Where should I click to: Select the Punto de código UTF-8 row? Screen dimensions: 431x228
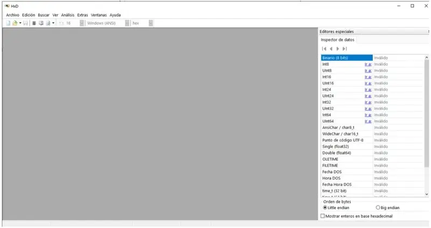click(x=373, y=140)
